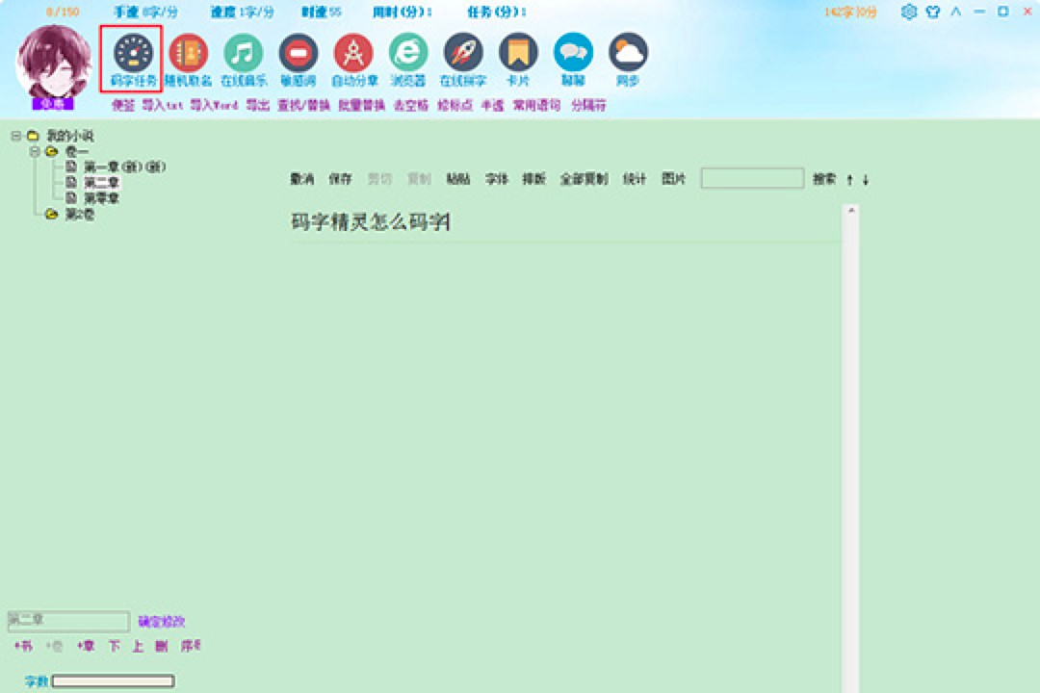Launch 自动分章 compass icon
1040x693 pixels.
[x=353, y=52]
